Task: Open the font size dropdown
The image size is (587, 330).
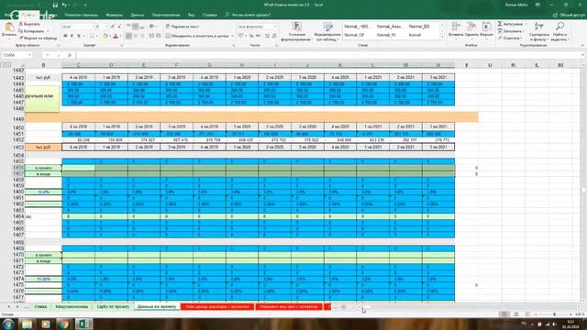Action: tap(106, 27)
